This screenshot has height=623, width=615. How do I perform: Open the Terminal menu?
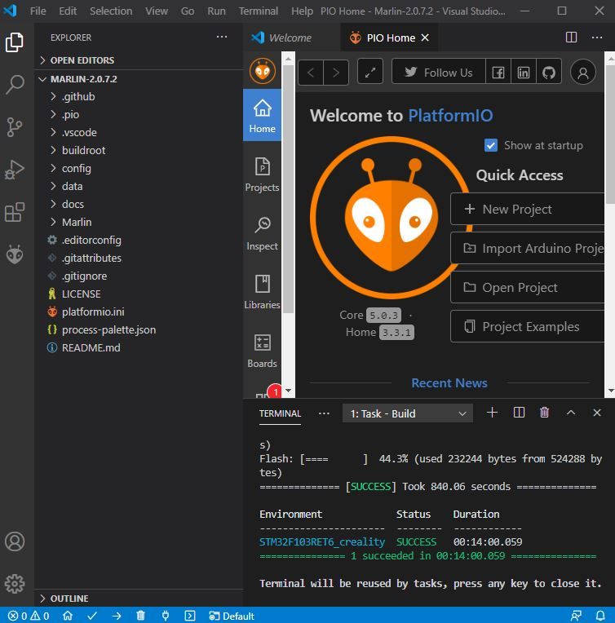tap(258, 11)
